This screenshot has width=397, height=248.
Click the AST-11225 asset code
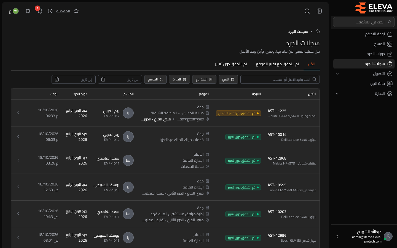pos(277,111)
